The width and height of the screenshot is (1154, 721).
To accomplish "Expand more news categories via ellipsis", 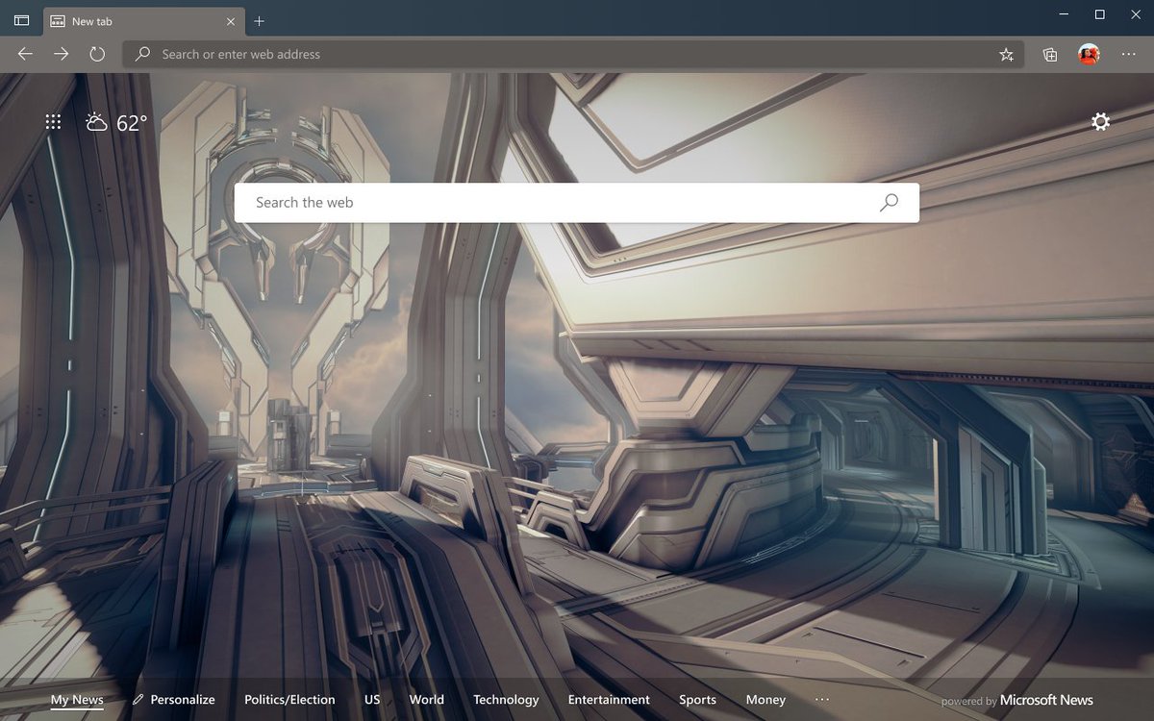I will coord(822,700).
